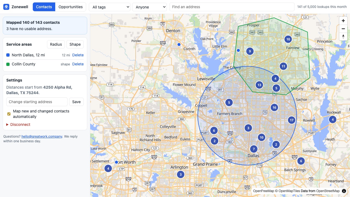Image resolution: width=350 pixels, height=197 pixels.
Task: Open the OpenMapTiles attribution link
Action: click(x=289, y=191)
